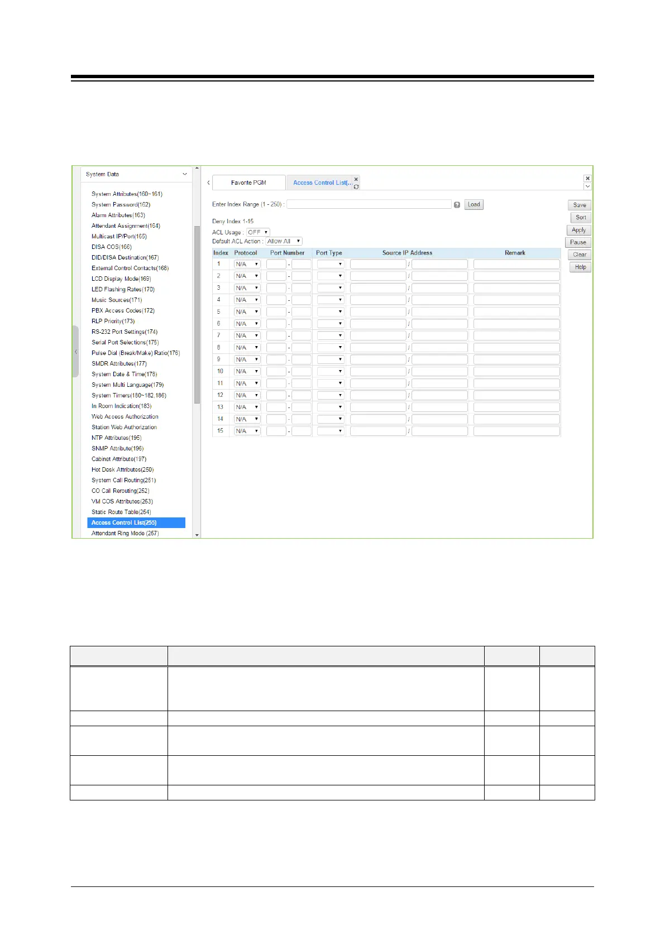Click the Apply button
The height and width of the screenshot is (940, 665).
578,230
